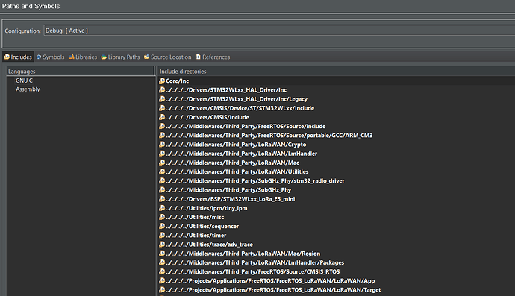515x296 pixels.
Task: Click folder icon of portable/GCC/ARM_CM3 entry
Action: coord(162,135)
